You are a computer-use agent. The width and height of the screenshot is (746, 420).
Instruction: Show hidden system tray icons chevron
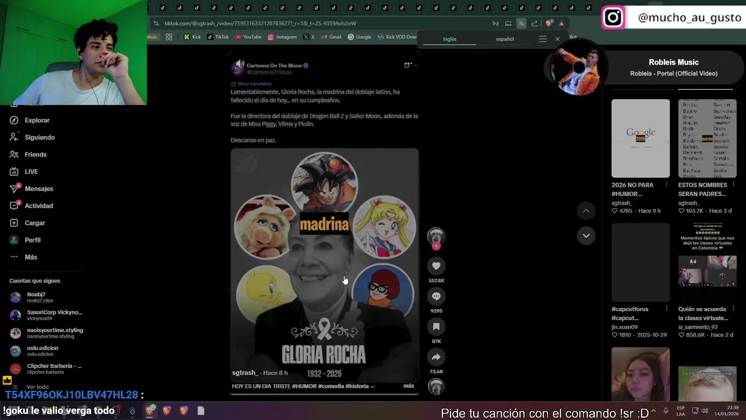(x=653, y=411)
